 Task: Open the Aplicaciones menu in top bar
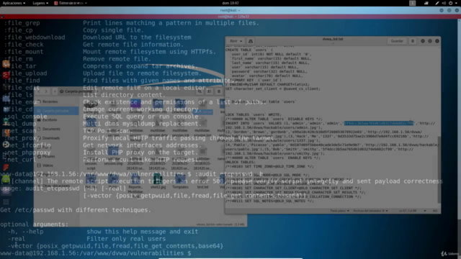14,3
